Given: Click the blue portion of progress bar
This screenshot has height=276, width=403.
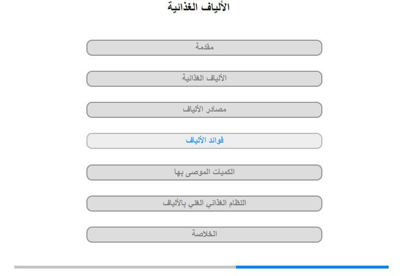Looking at the screenshot, I should pyautogui.click(x=312, y=267).
